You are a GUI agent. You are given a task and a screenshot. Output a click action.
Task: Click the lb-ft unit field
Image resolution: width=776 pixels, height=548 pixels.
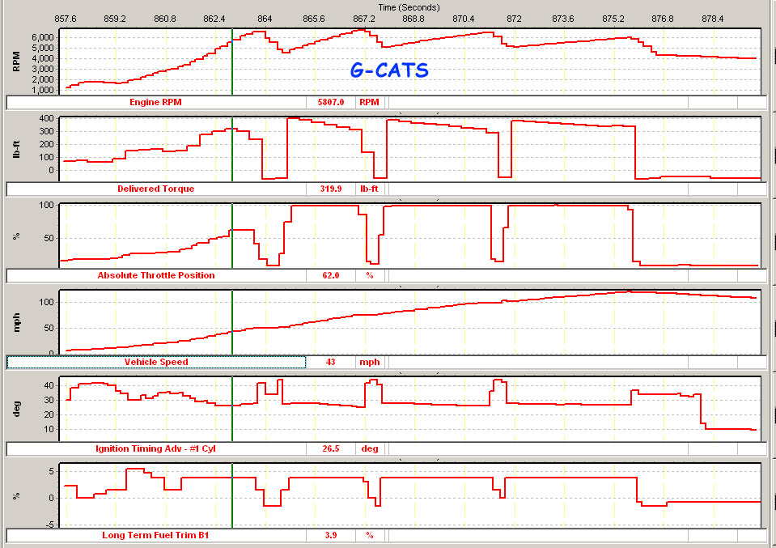[x=369, y=189]
